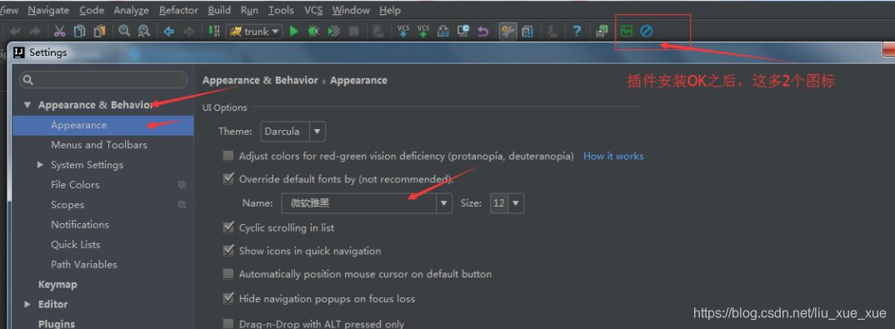Select Quick Lists settings item
895x329 pixels.
click(75, 245)
